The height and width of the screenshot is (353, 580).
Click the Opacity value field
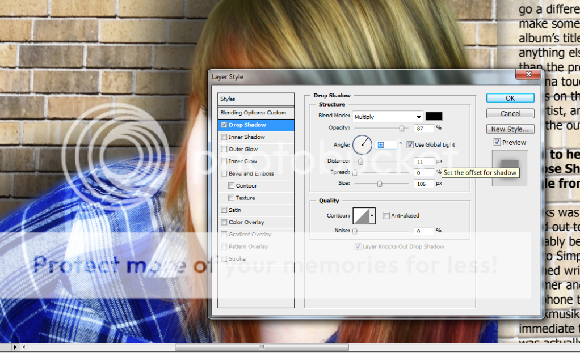click(x=423, y=128)
